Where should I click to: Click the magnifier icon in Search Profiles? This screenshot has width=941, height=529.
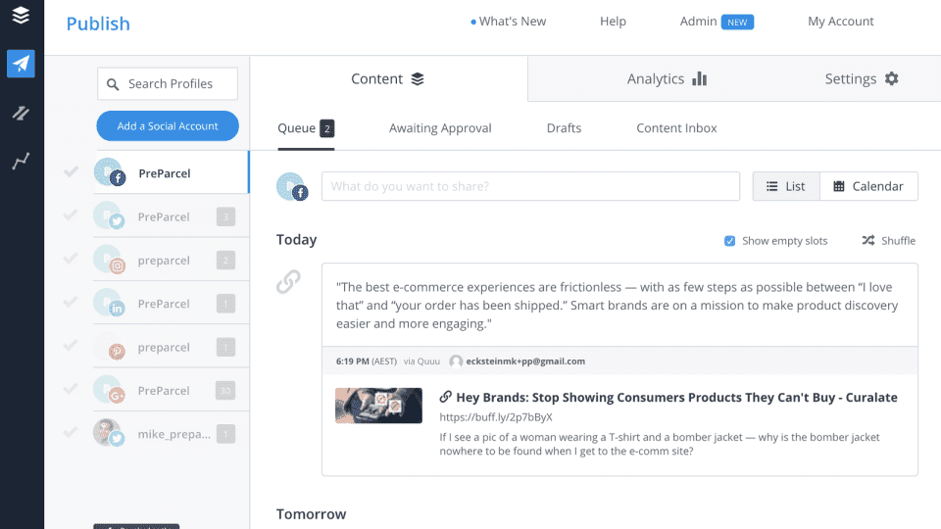113,84
